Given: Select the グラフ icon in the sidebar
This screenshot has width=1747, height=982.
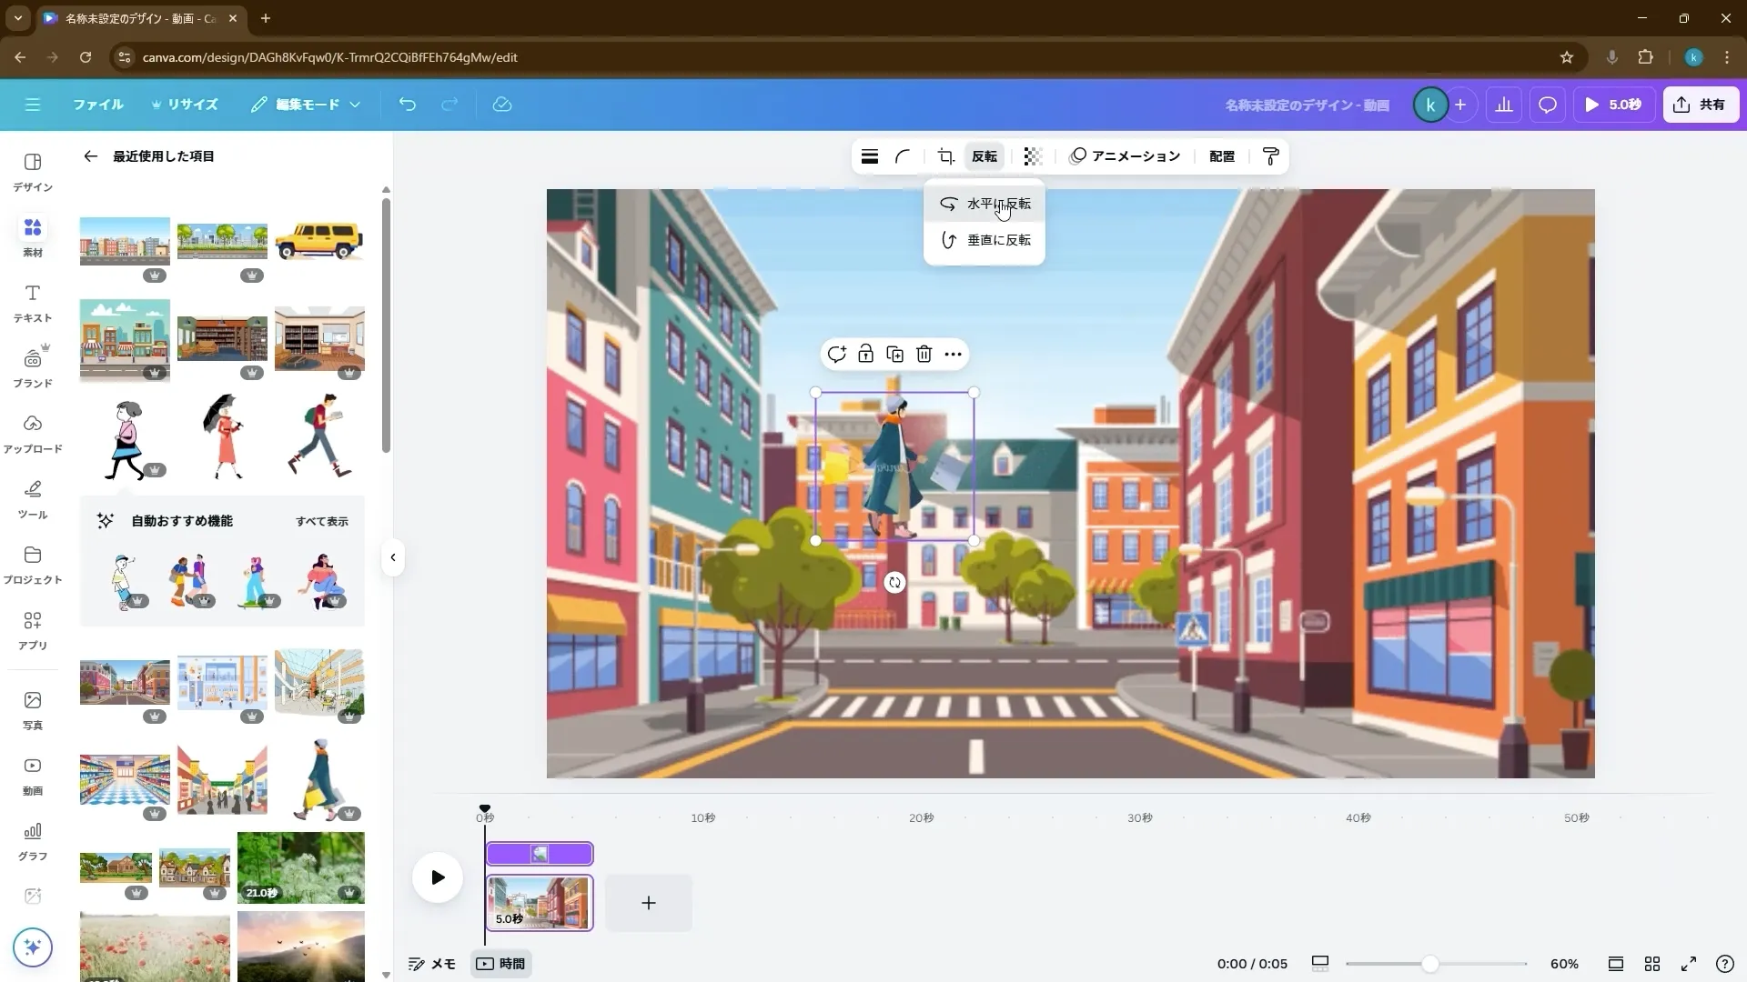Looking at the screenshot, I should 32,838.
